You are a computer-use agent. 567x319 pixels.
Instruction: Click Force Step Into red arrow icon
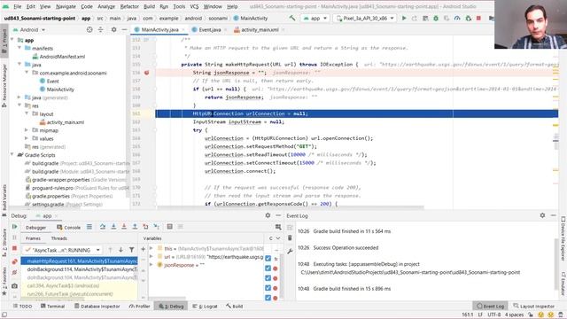[124, 227]
